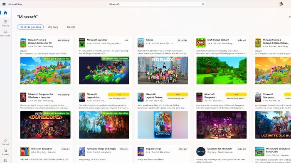291x163 pixels.
Task: Click the Fairyland: Merge and Magic icon
Action: [82, 151]
